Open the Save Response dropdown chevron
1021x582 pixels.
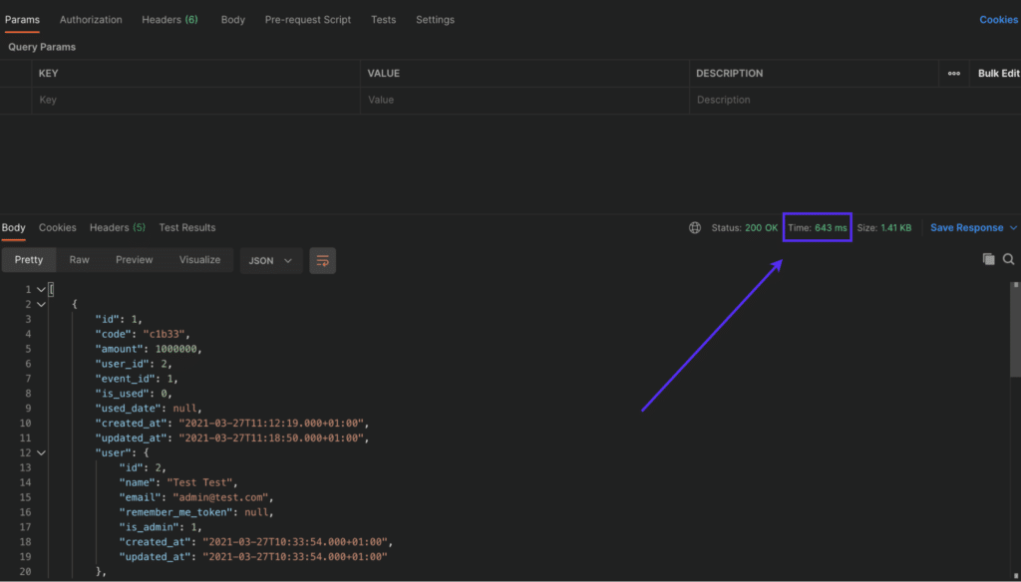(x=1011, y=227)
